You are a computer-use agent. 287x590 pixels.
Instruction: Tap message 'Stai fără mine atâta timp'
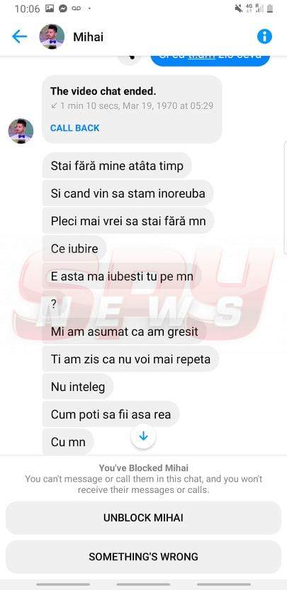pos(117,166)
